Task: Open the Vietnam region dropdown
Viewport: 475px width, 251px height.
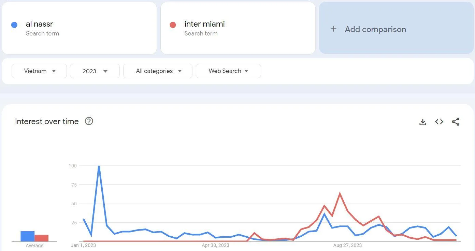Action: tap(39, 71)
